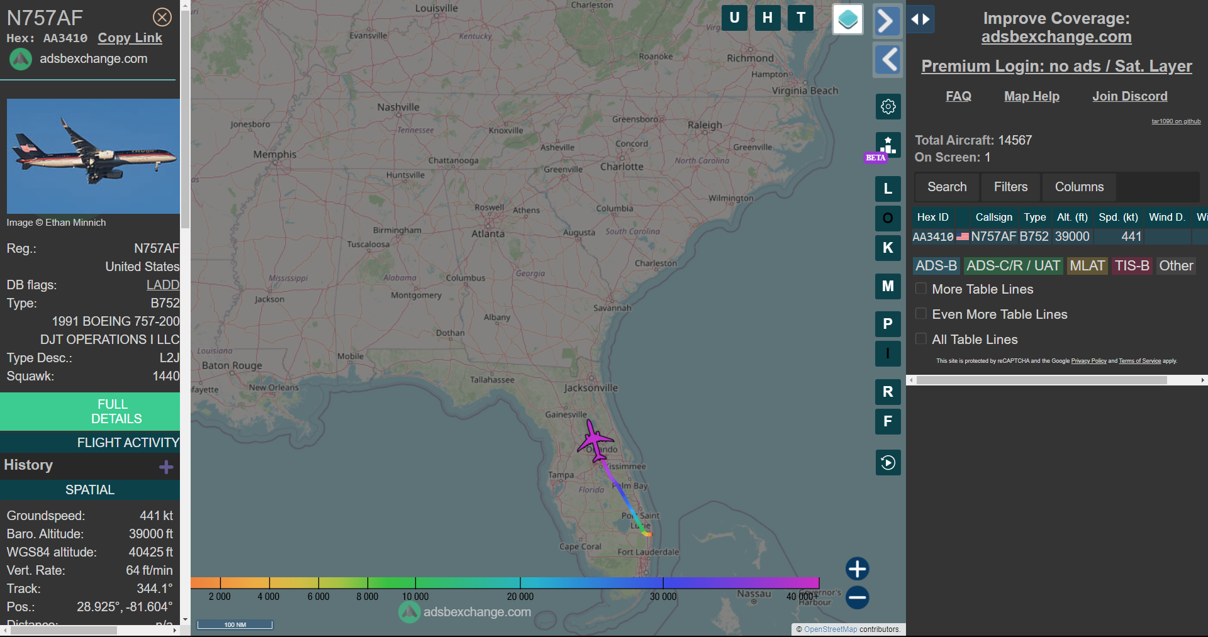Open reCAPTCHA Terms of Service link
This screenshot has width=1208, height=637.
[x=1139, y=361]
